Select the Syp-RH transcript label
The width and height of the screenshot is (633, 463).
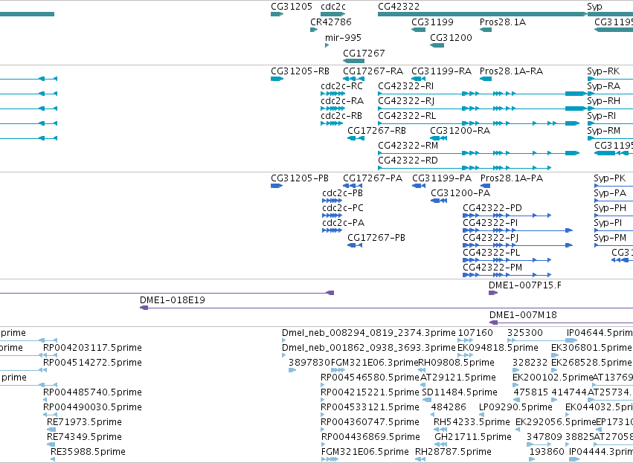click(604, 101)
